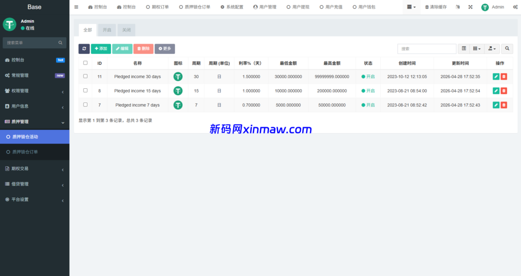The image size is (521, 276).
Task: Check the row with ID 8
Action: click(x=85, y=90)
